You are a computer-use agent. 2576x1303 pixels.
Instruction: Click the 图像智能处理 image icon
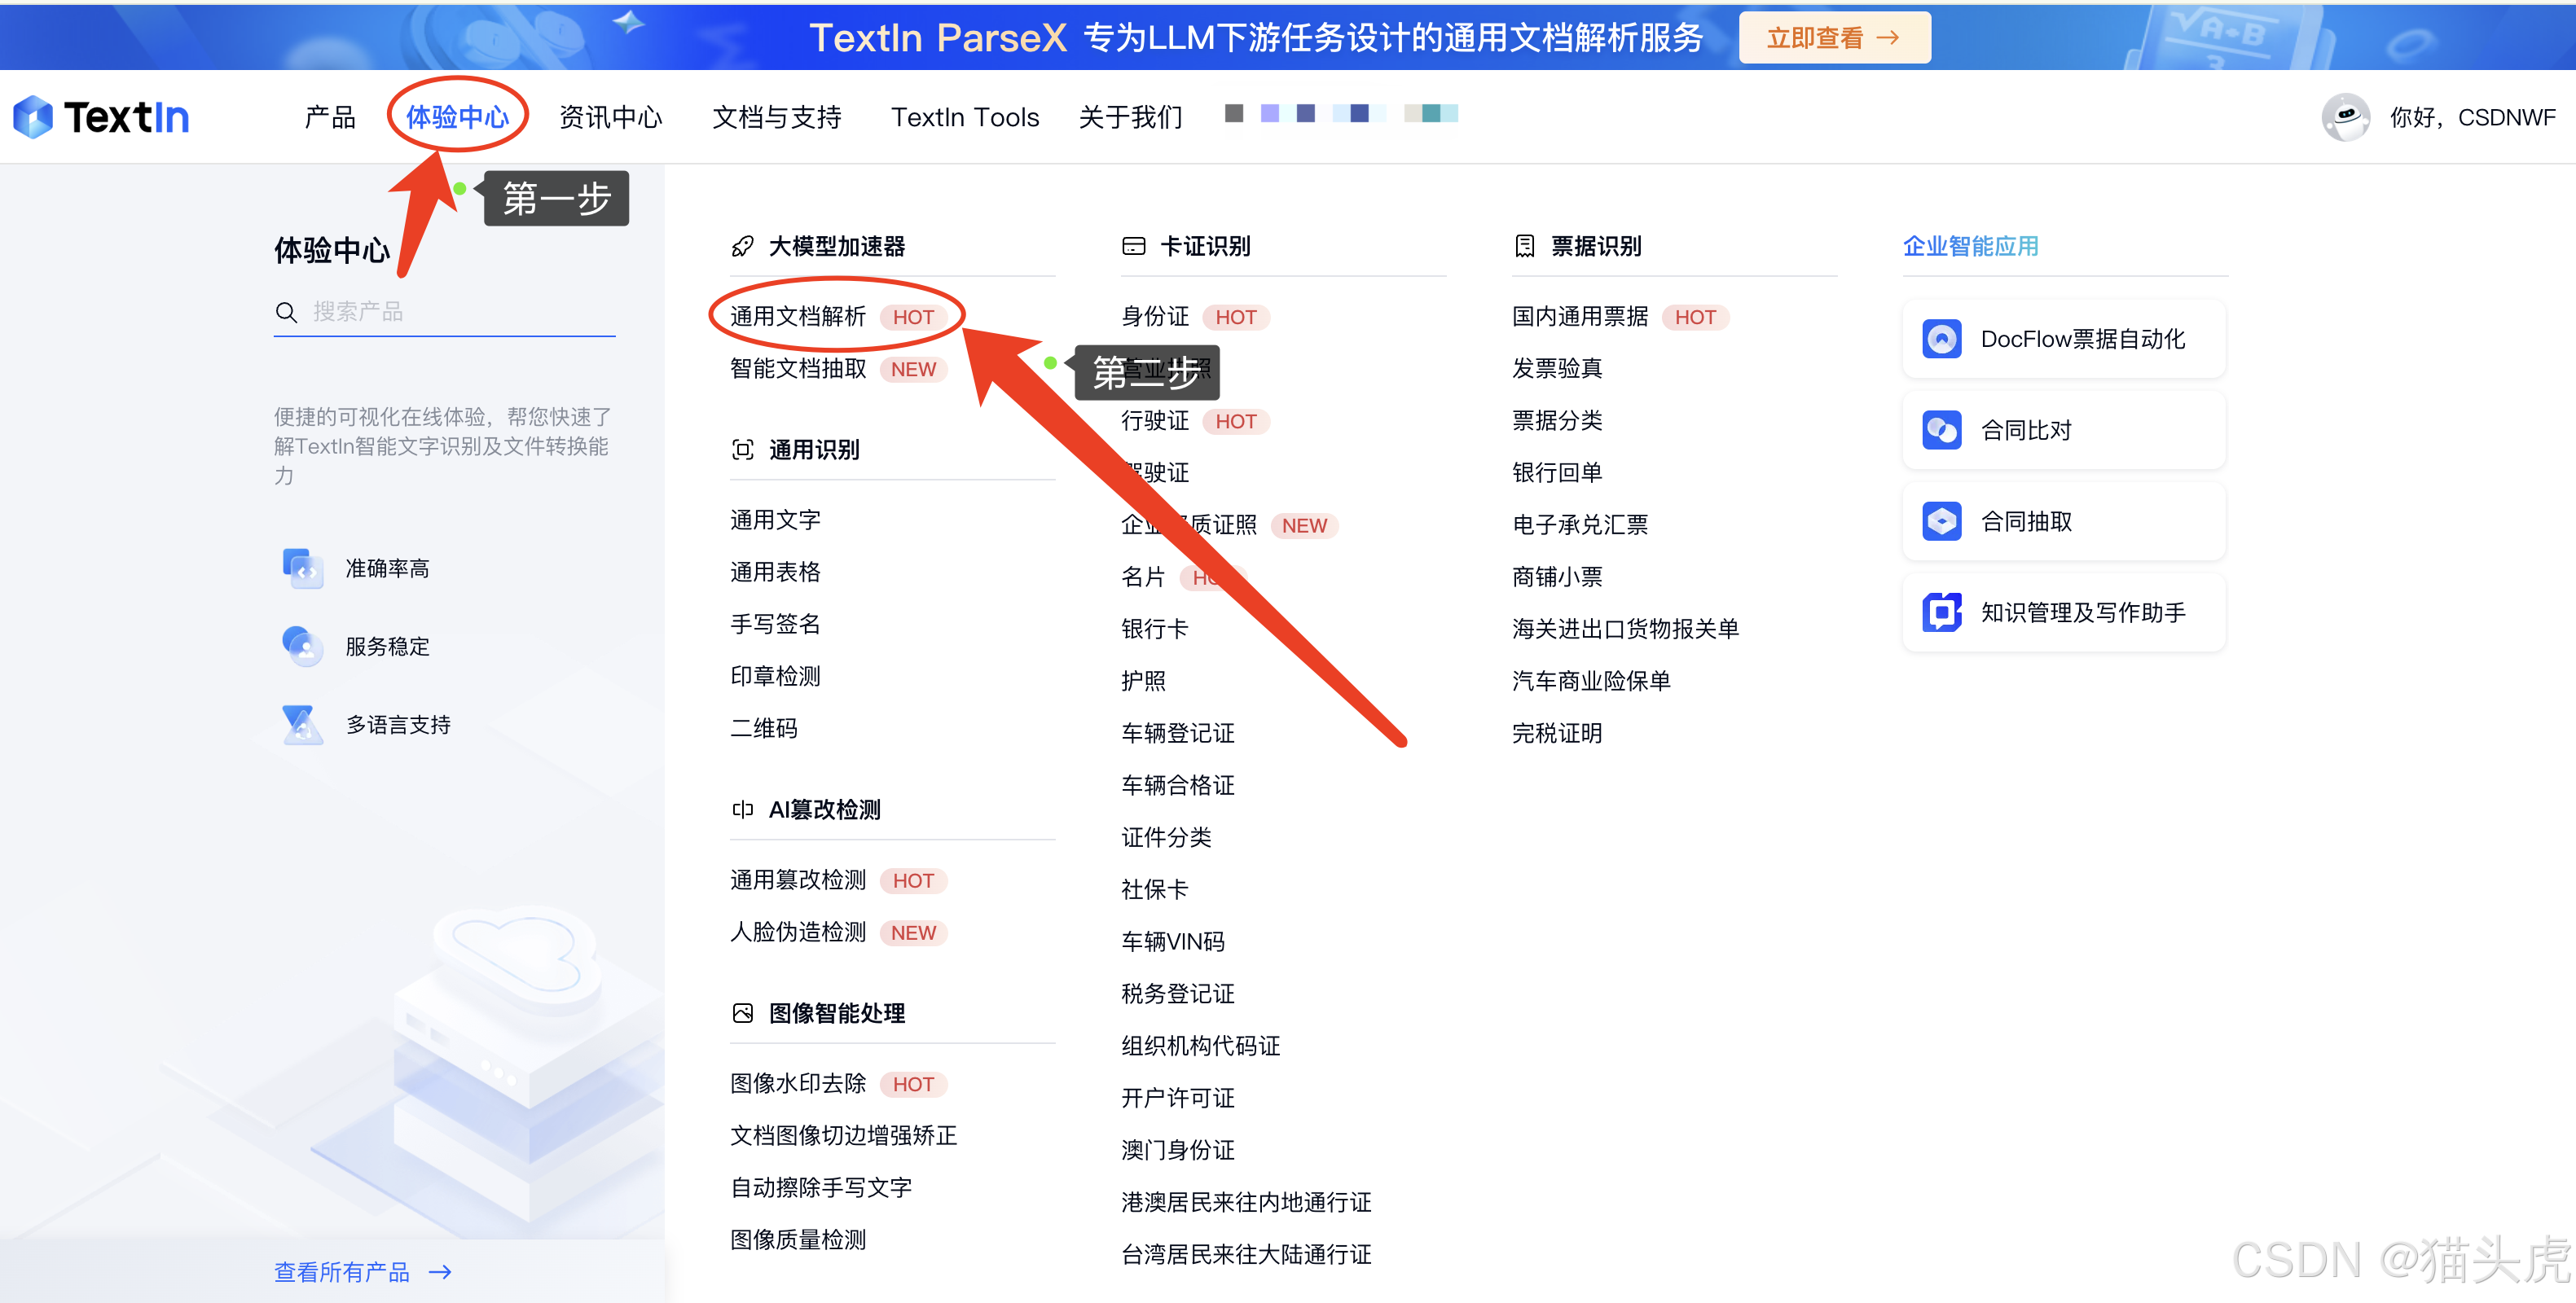click(742, 1013)
